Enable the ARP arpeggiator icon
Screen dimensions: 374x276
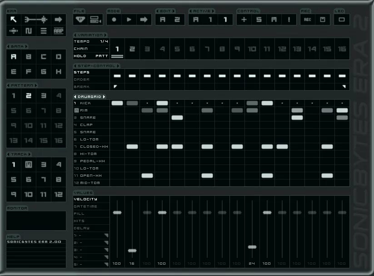[59, 31]
